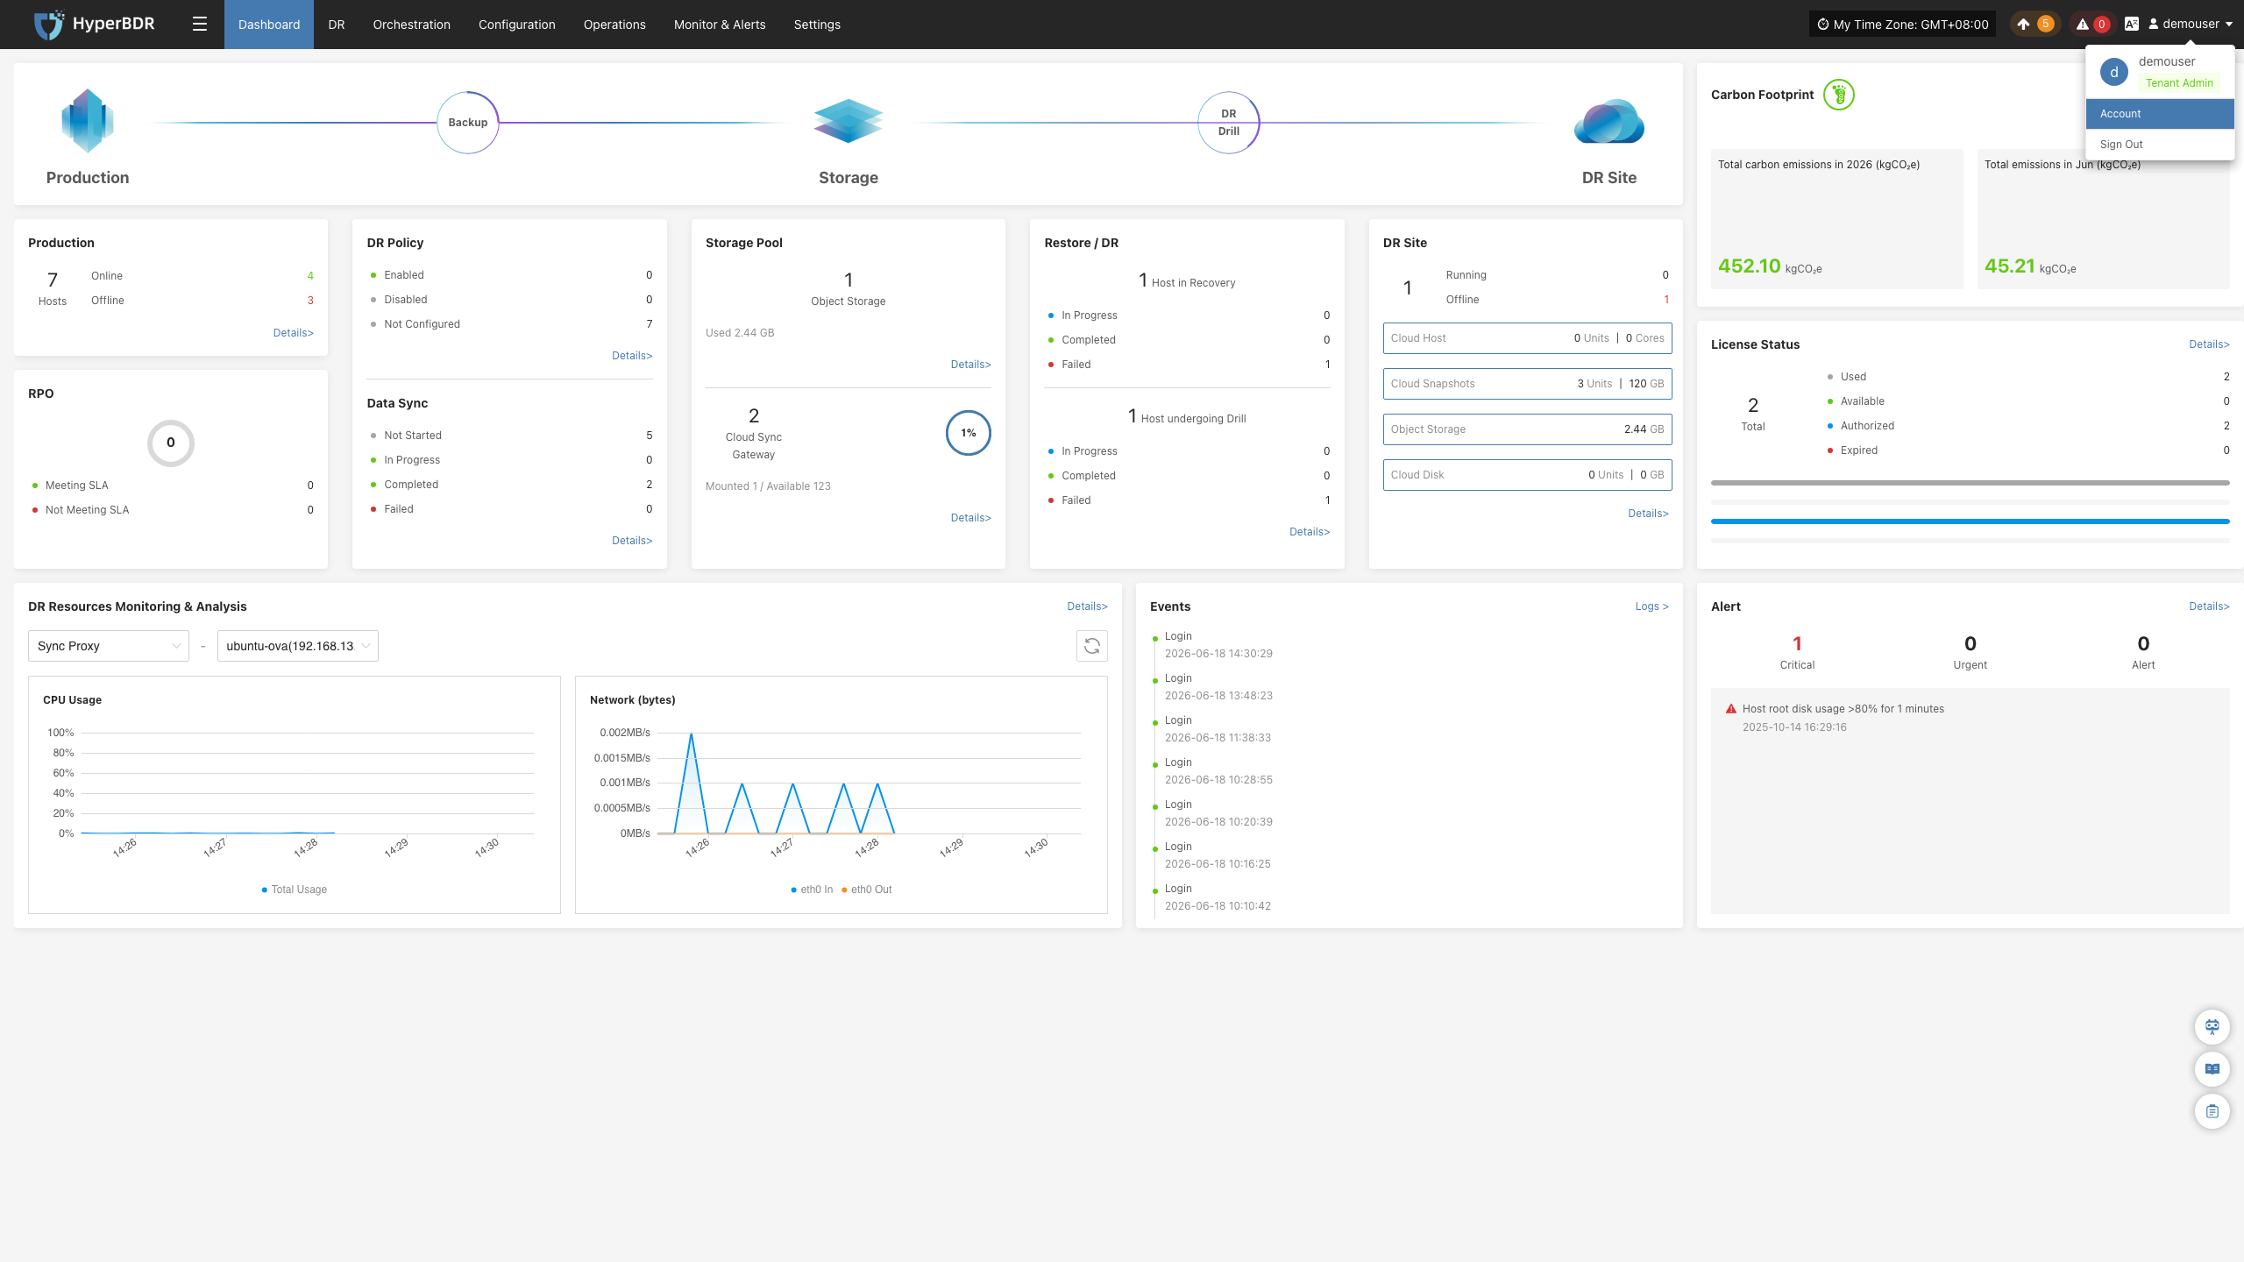Open the Sync Proxy dropdown
This screenshot has height=1262, width=2244.
(x=109, y=646)
